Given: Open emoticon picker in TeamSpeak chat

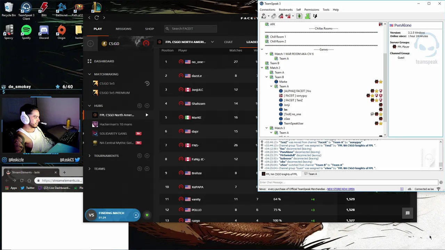Looking at the screenshot, I should [x=441, y=182].
